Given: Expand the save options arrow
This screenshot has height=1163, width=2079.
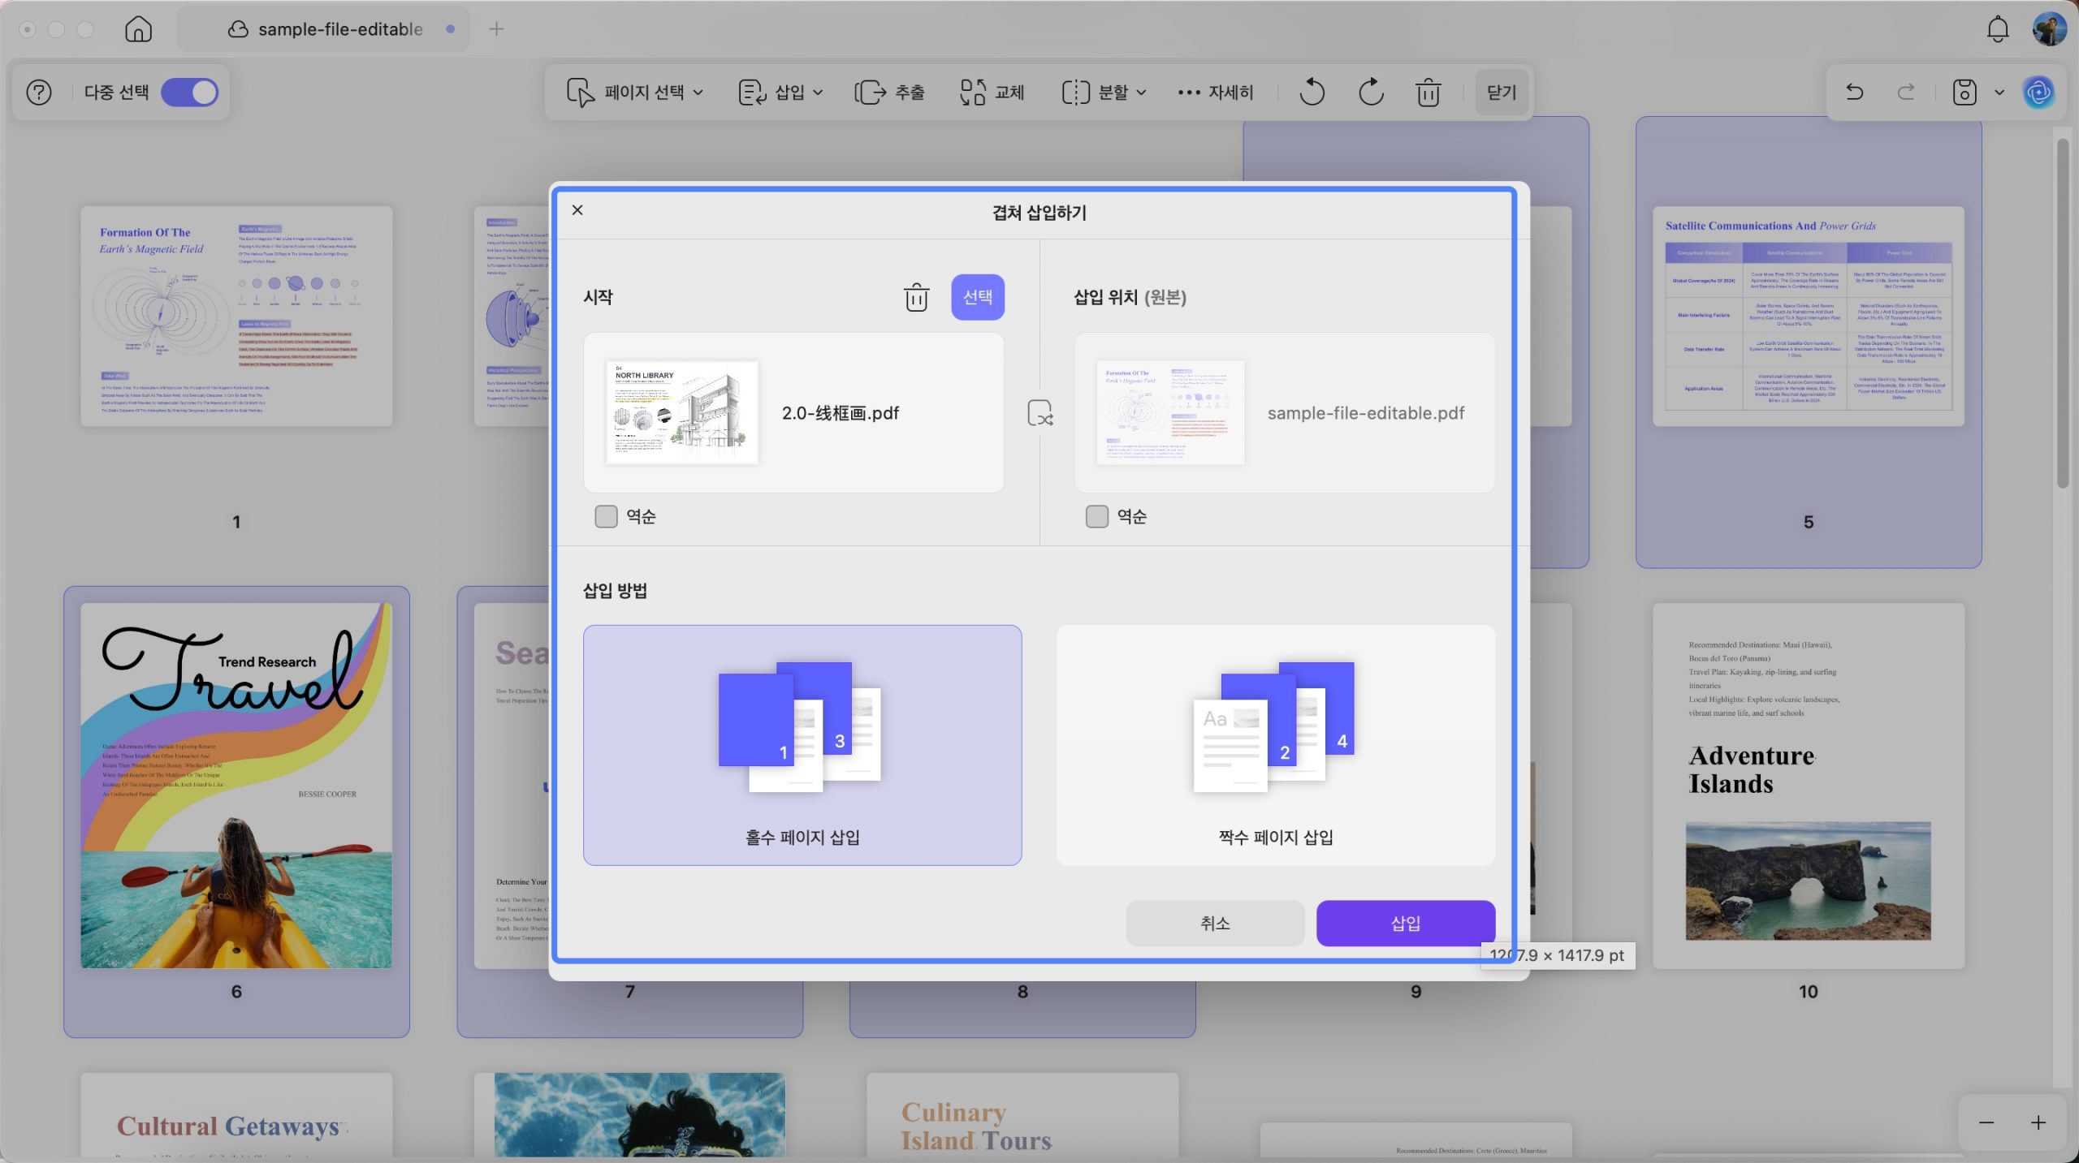Looking at the screenshot, I should [1999, 93].
